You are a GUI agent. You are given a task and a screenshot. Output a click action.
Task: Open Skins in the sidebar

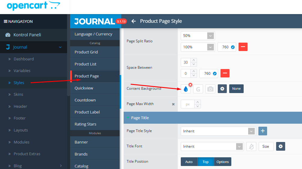pos(18,94)
